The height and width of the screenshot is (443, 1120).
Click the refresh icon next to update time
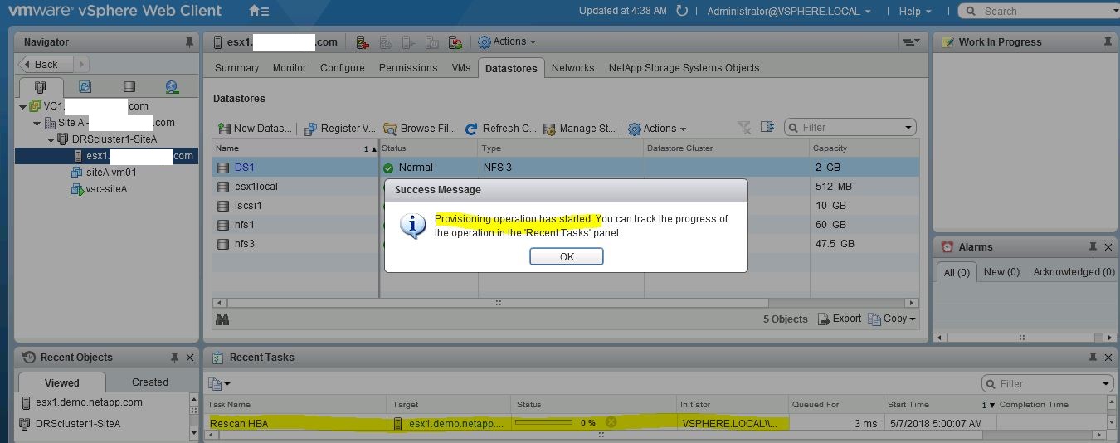682,11
